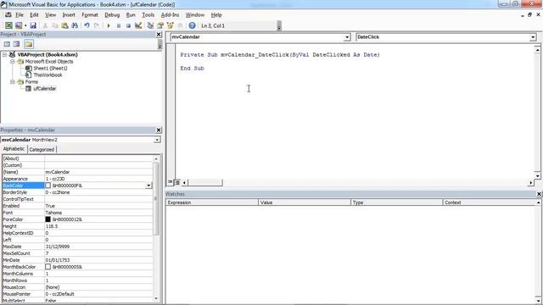Click the Reset stop icon

[128, 25]
